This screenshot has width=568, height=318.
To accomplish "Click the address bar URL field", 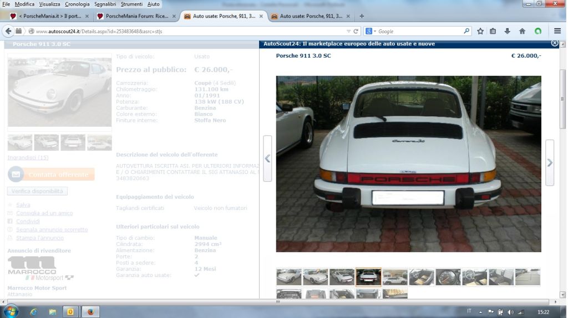I will pyautogui.click(x=189, y=32).
